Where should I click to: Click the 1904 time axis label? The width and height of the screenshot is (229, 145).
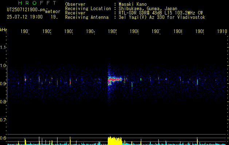pos(91,32)
